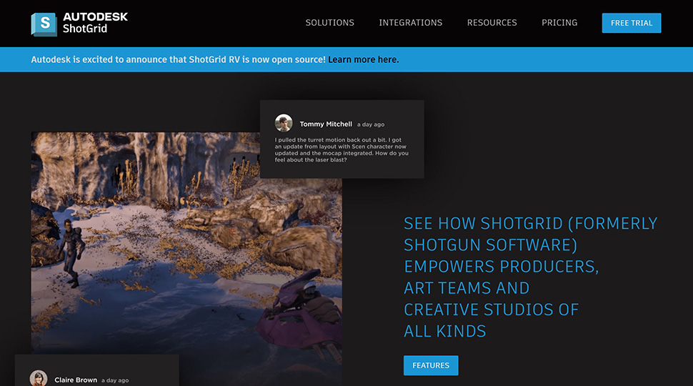Click 'a day ago' beside Claire Brown
Image resolution: width=693 pixels, height=386 pixels.
115,380
